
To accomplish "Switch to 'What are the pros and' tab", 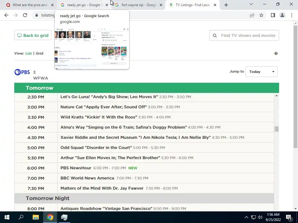I will pos(30,5).
